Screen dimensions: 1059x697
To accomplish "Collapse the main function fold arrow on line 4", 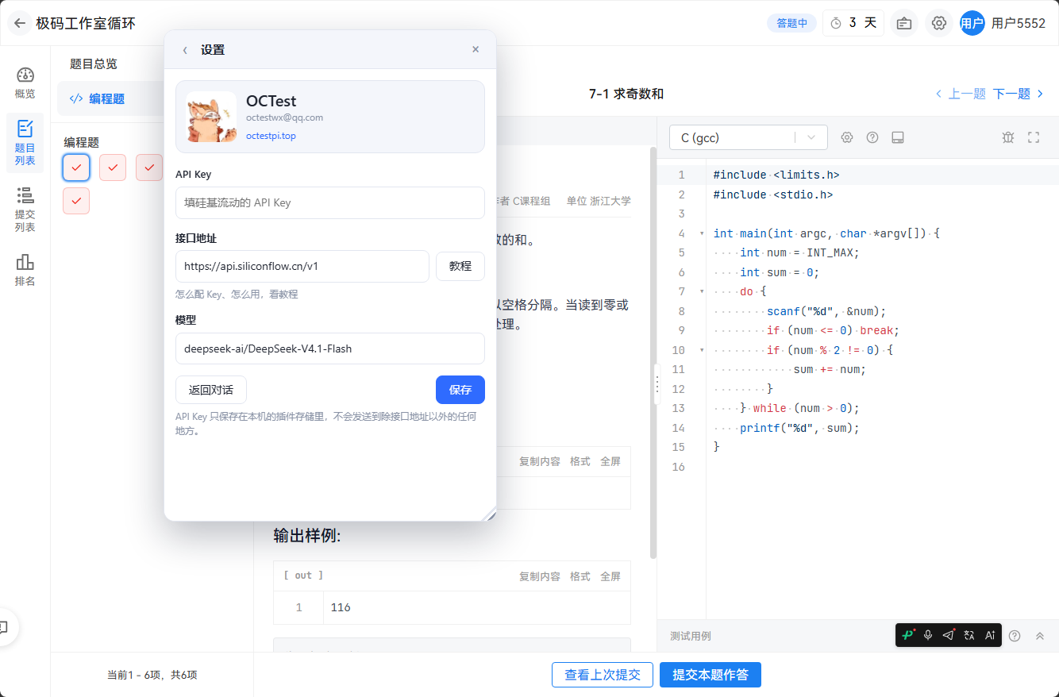I will [x=701, y=233].
